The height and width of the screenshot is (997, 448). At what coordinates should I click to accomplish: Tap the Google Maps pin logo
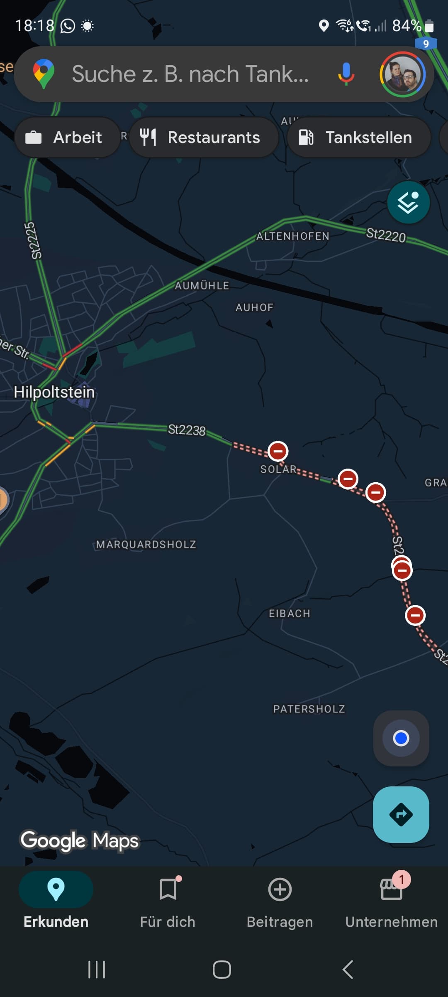point(44,74)
